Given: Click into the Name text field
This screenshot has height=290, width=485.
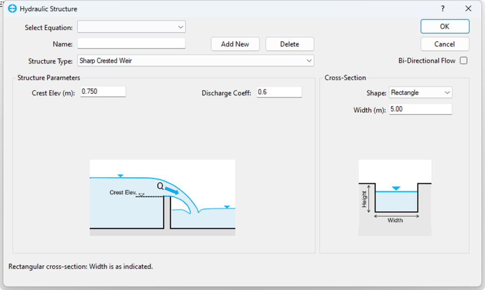Looking at the screenshot, I should (132, 44).
